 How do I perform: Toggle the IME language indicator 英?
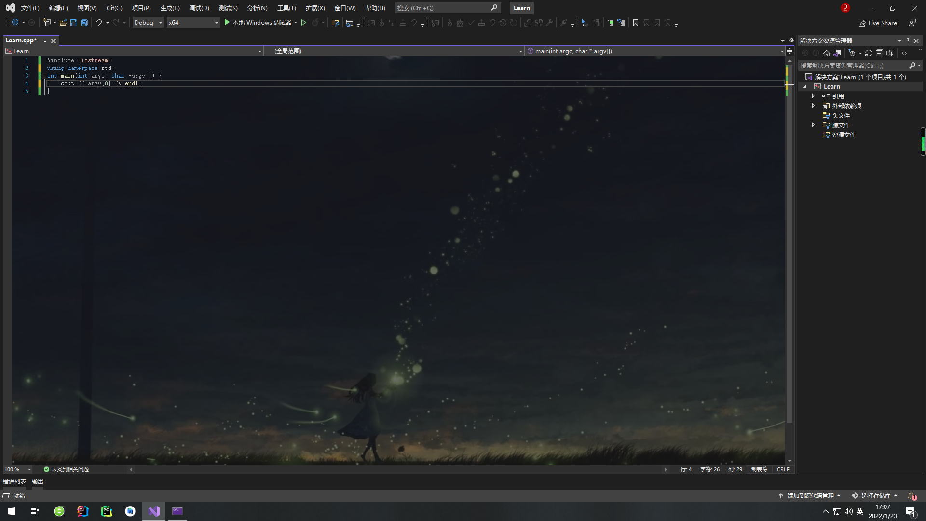pos(859,511)
